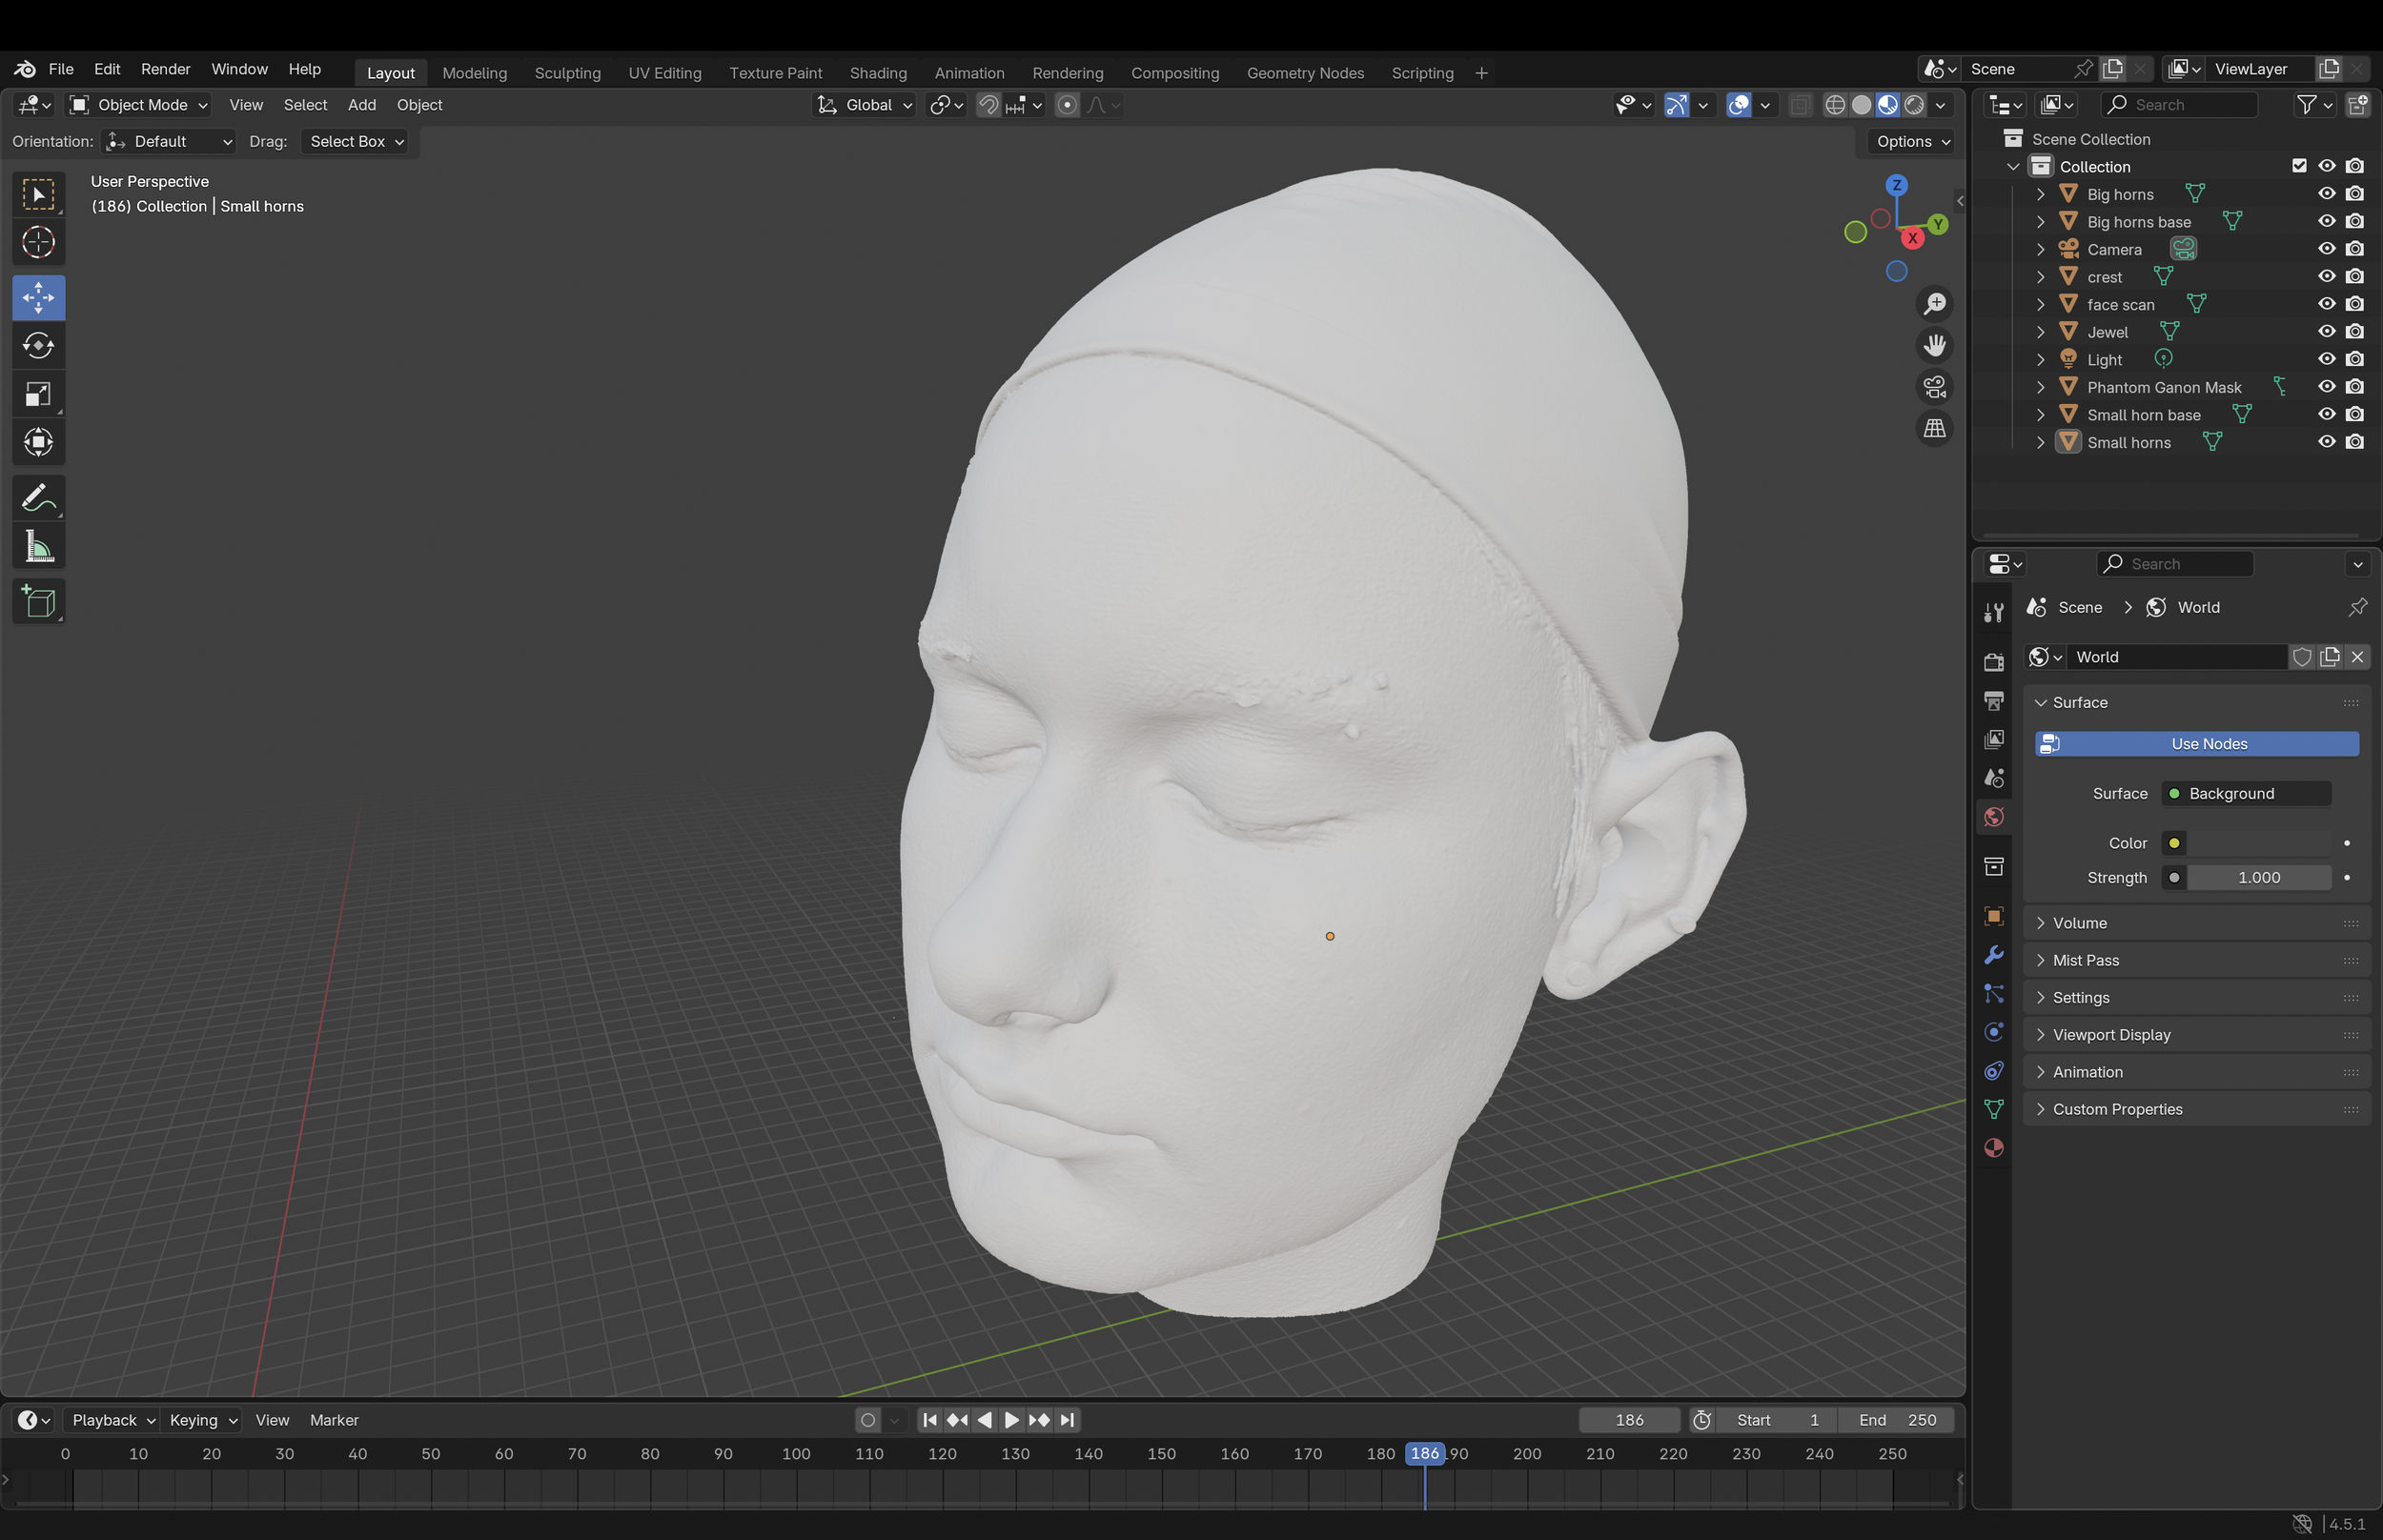
Task: Open the Material properties tab
Action: tap(1993, 1148)
